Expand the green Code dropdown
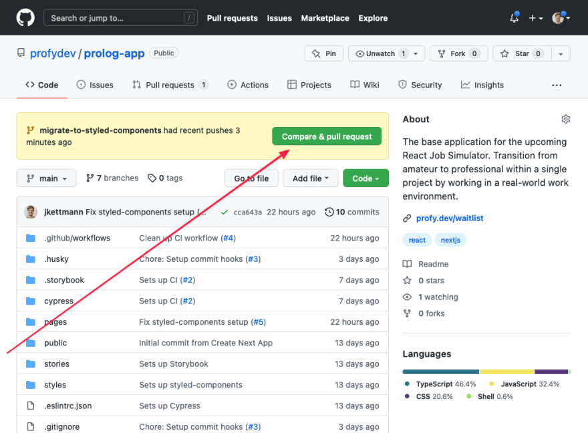 [x=365, y=178]
